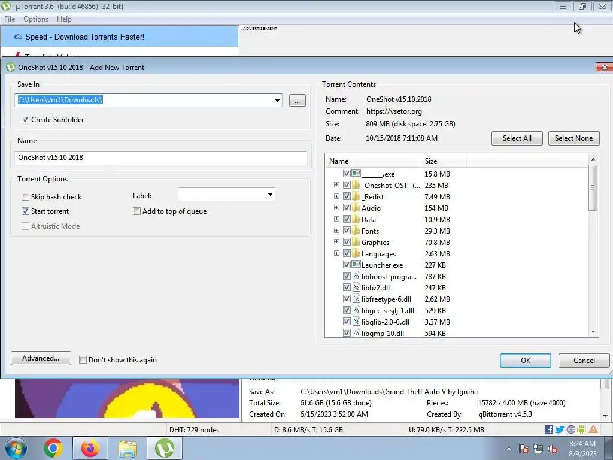Enable the Skip hash check checkbox
This screenshot has height=460, width=613.
(x=25, y=196)
